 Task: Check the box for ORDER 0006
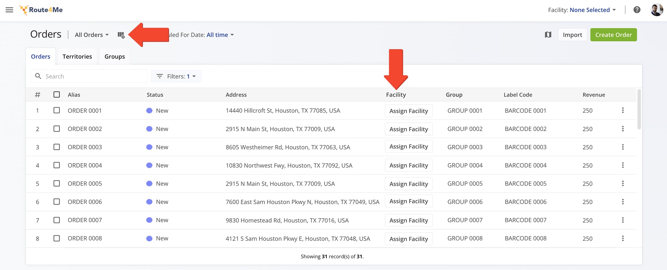pyautogui.click(x=57, y=202)
